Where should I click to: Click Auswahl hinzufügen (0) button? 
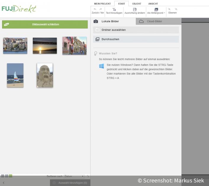coord(70,183)
